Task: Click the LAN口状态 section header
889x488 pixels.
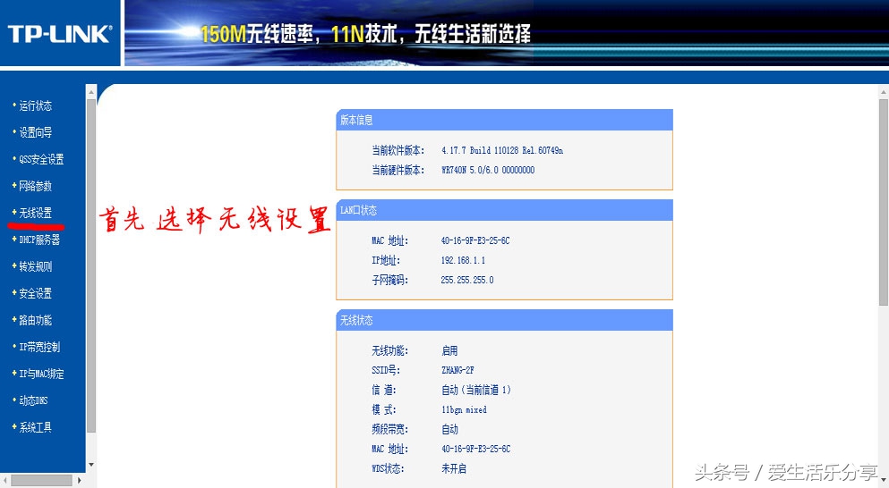Action: 504,210
